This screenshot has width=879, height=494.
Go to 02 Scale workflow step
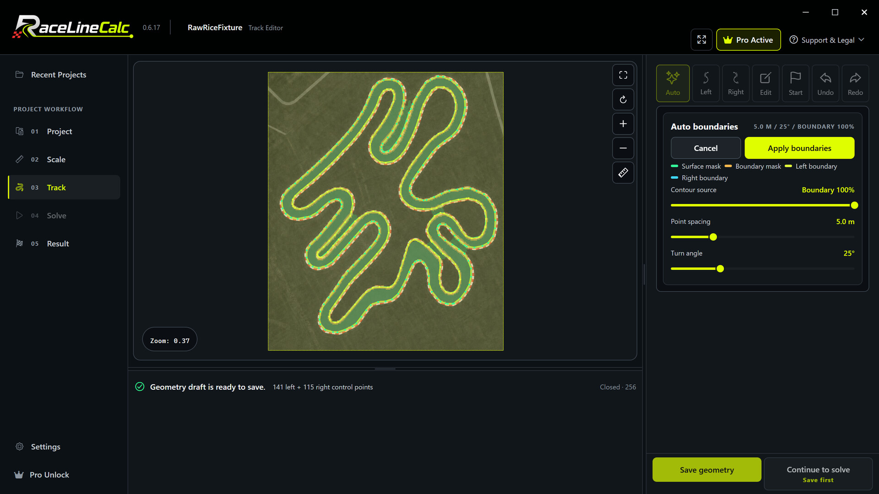click(64, 159)
